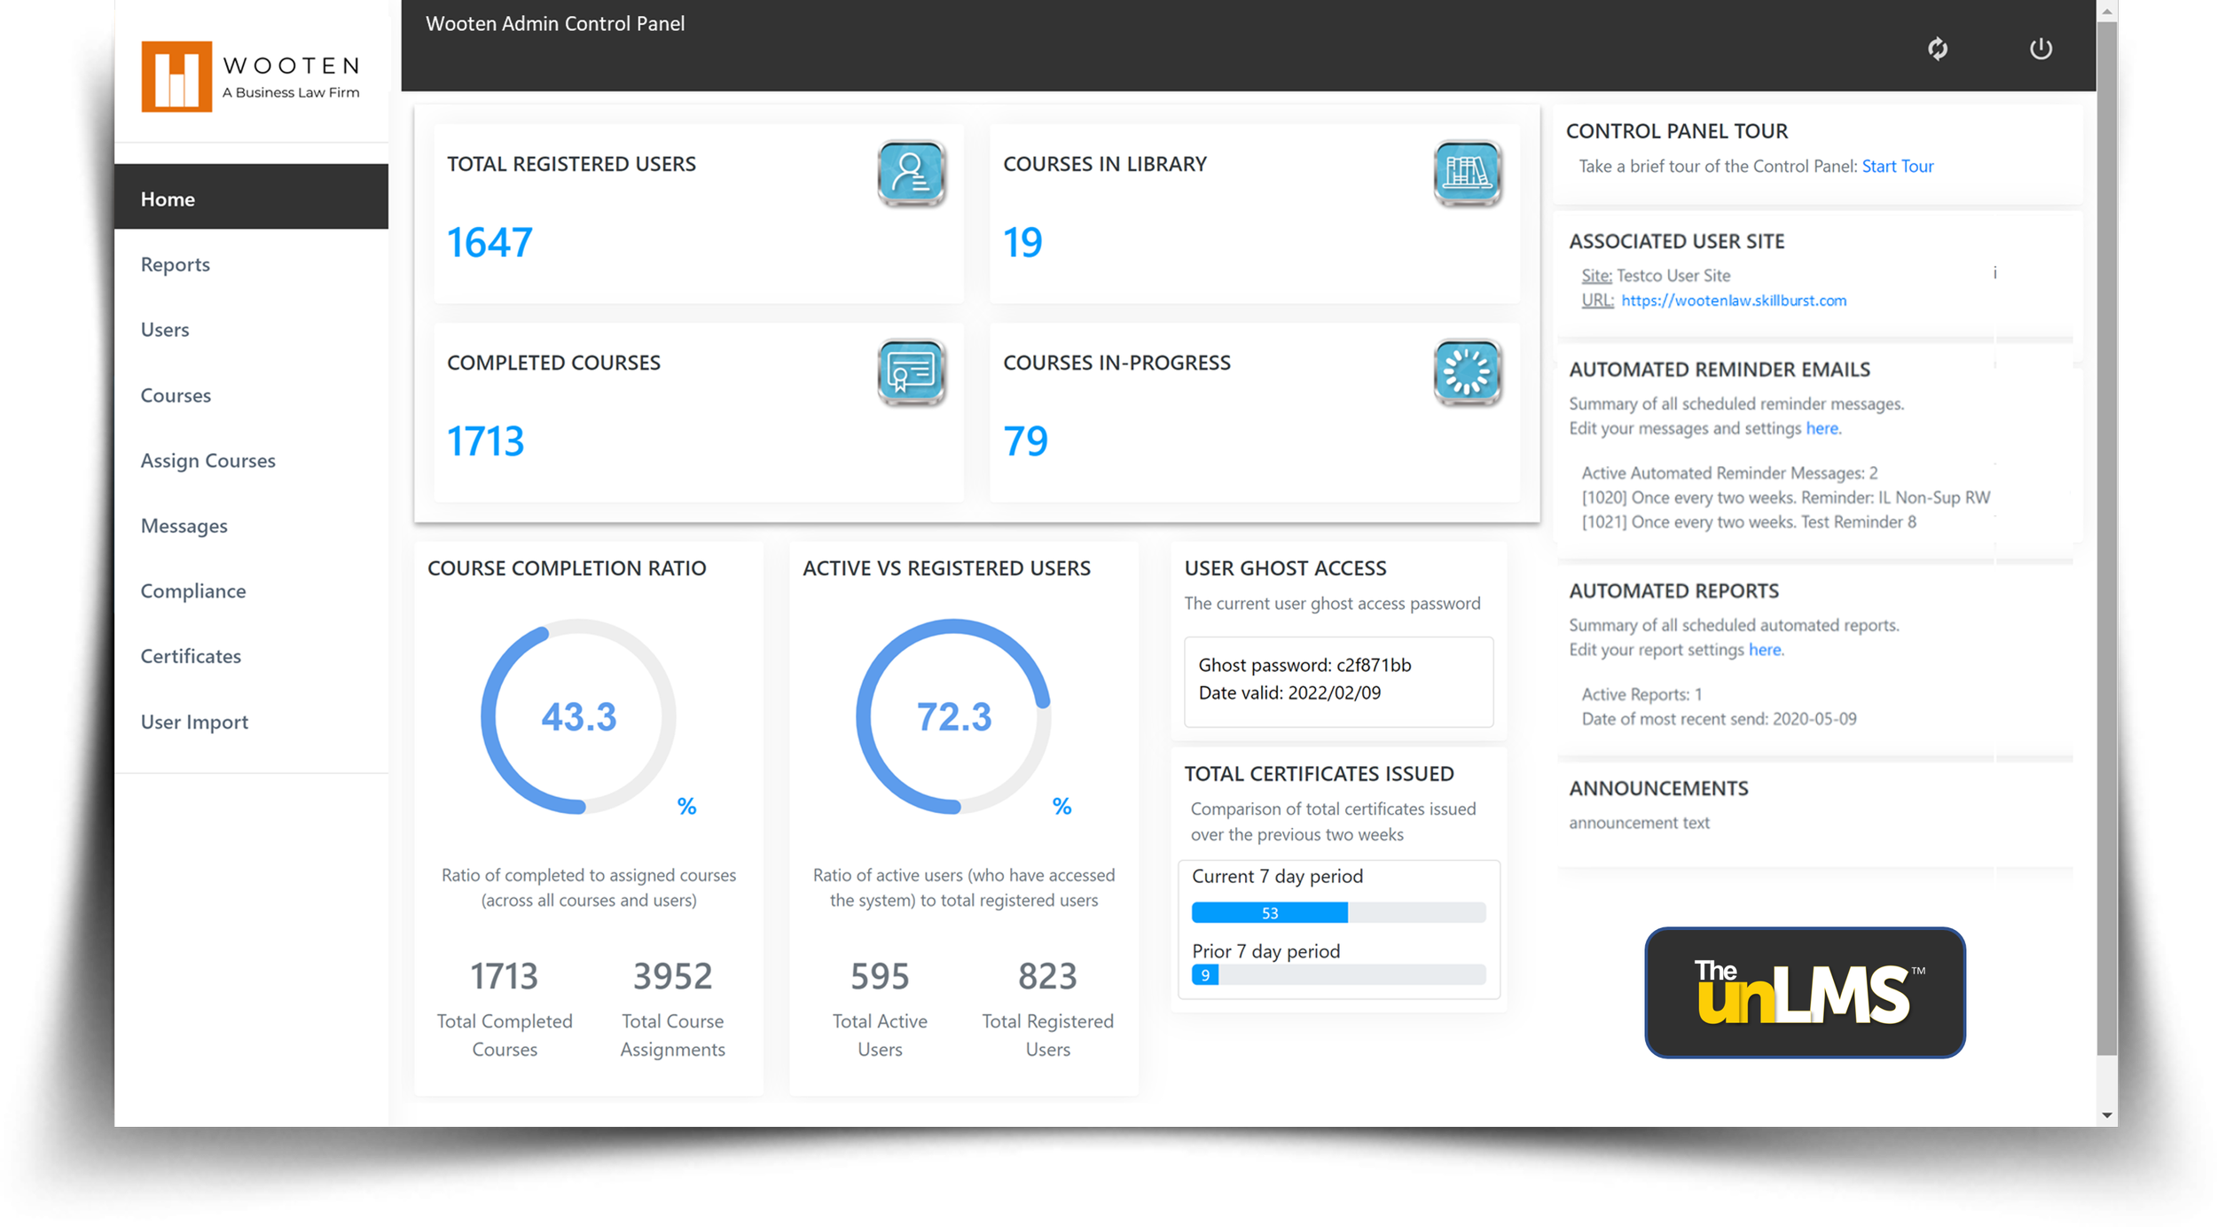
Task: Open the wootenlaw.skillburst.com URL link
Action: (x=1733, y=301)
